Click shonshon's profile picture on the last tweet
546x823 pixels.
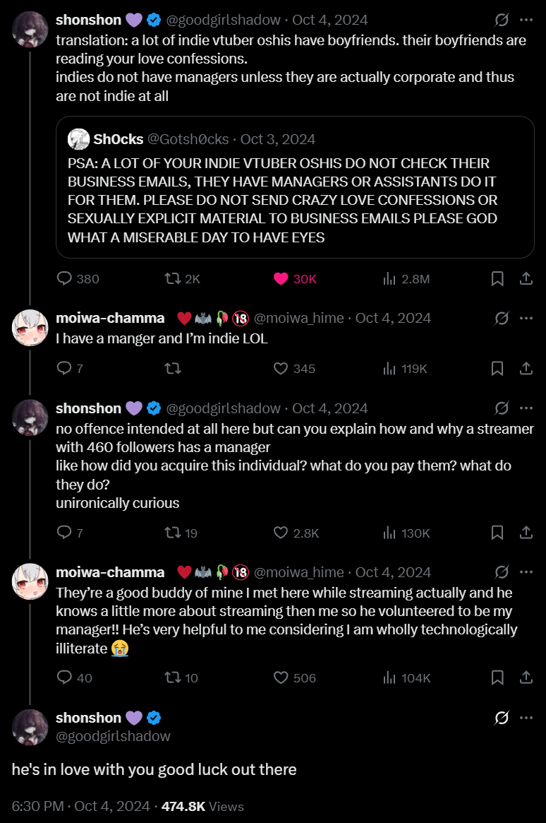click(x=30, y=726)
